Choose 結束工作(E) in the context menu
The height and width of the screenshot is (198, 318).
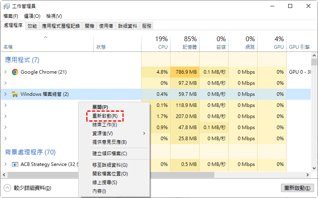(x=114, y=125)
